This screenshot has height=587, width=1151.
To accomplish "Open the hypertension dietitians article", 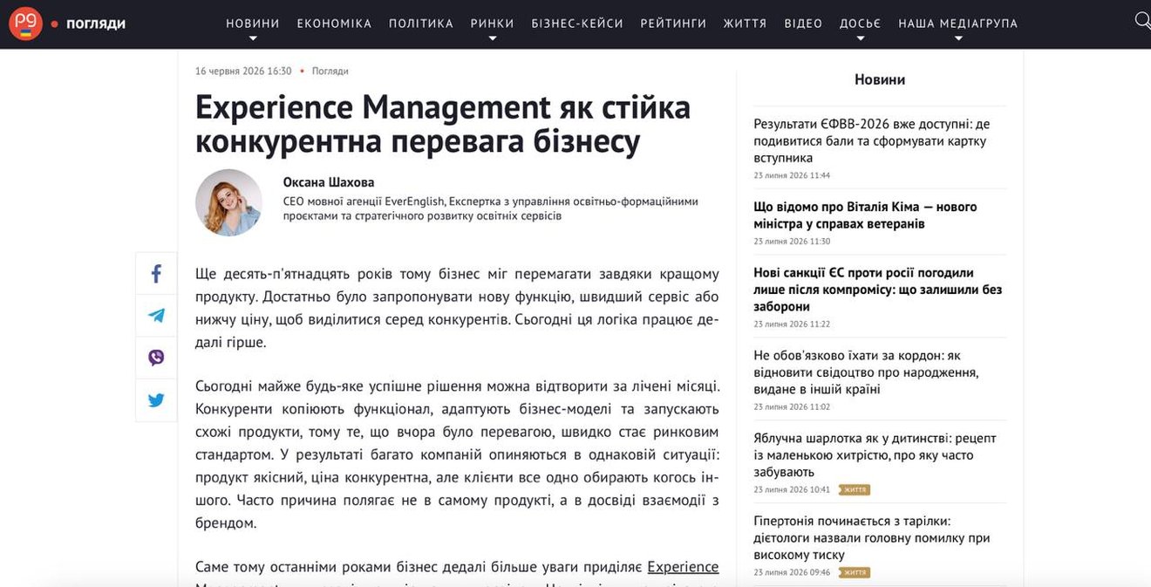I will pos(872,538).
